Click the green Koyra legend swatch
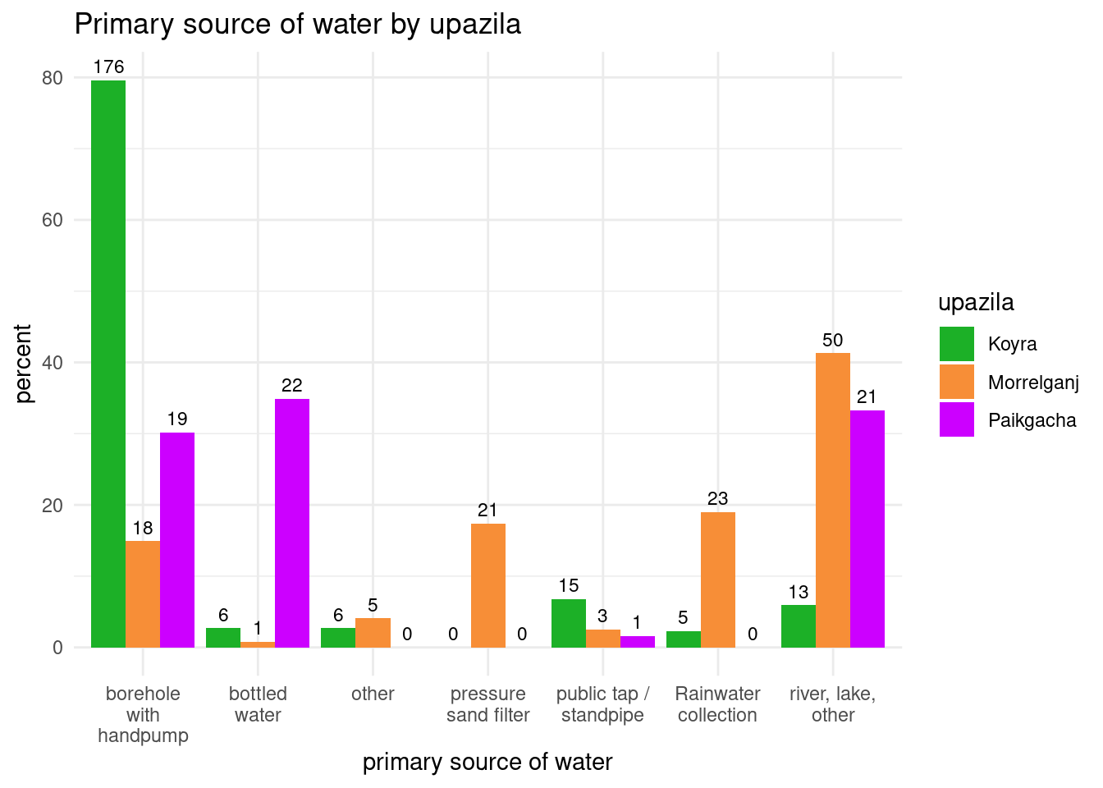Screen dimensions: 1103x788 click(x=956, y=344)
